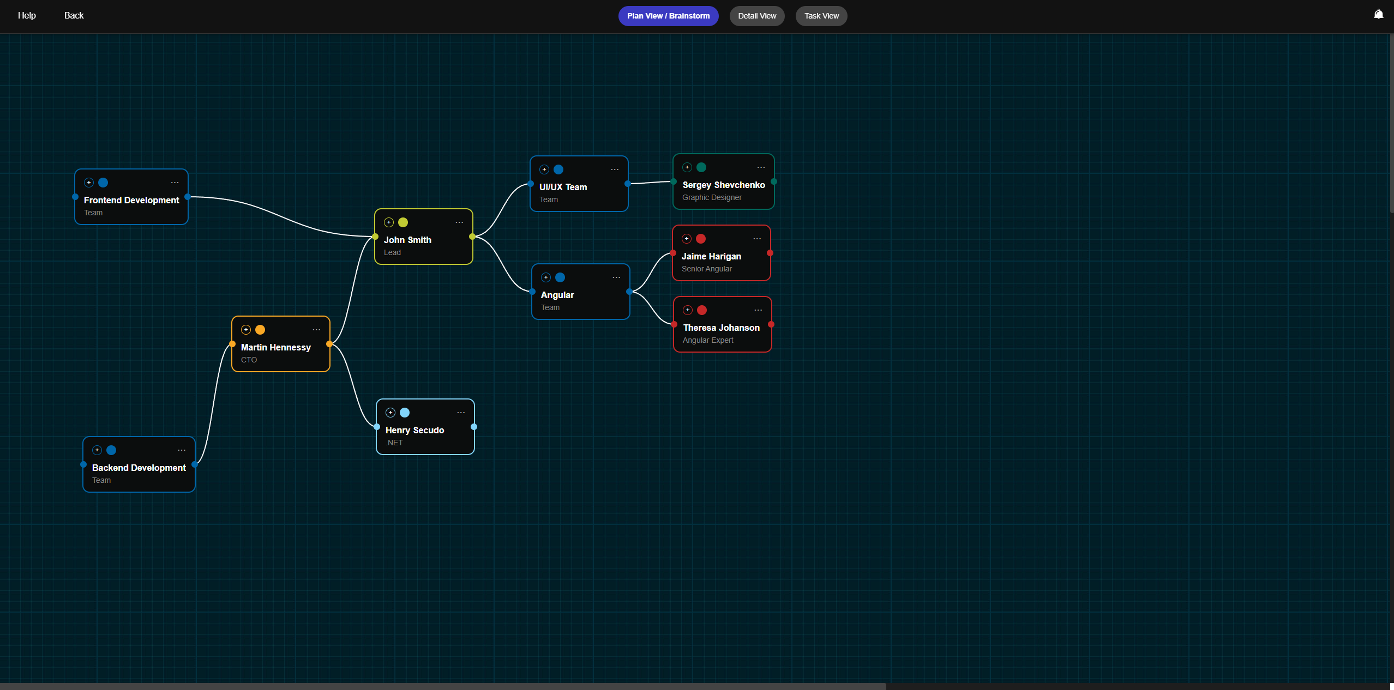Open three-dots menu on Jaime Harigan node
1394x690 pixels.
[x=757, y=239]
